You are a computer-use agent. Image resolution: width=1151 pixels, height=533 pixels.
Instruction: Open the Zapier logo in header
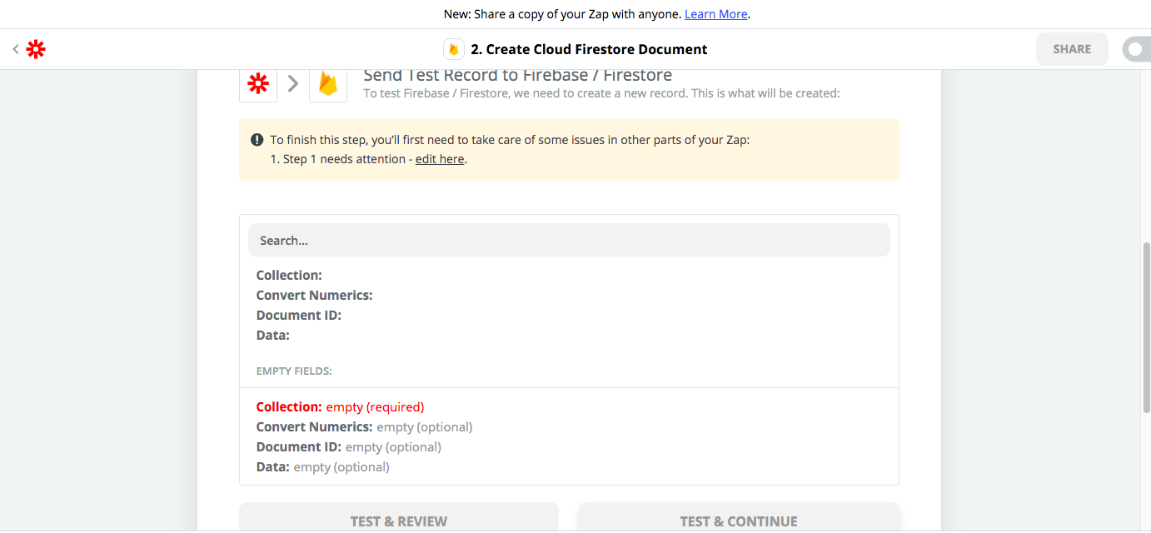click(x=36, y=49)
